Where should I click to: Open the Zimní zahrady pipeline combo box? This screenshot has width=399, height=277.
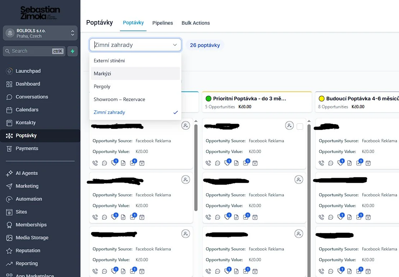(135, 45)
